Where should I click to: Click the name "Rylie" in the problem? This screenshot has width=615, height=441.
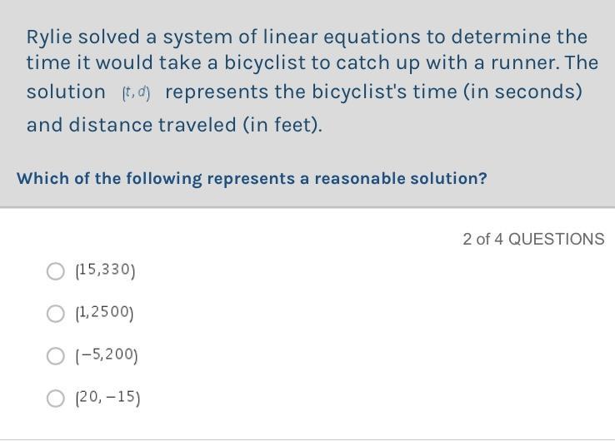pos(49,37)
